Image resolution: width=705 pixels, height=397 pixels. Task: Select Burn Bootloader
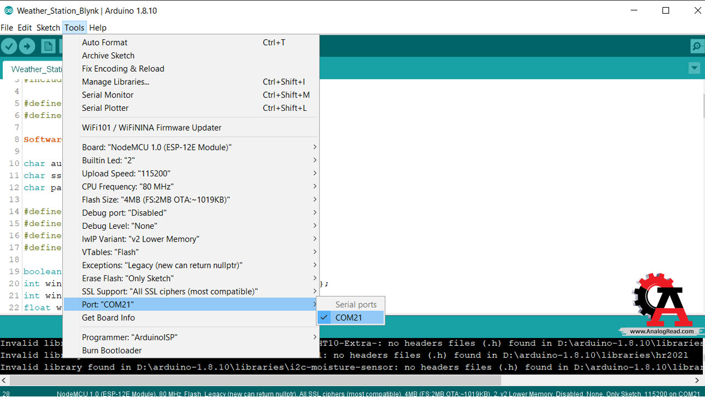click(191, 350)
